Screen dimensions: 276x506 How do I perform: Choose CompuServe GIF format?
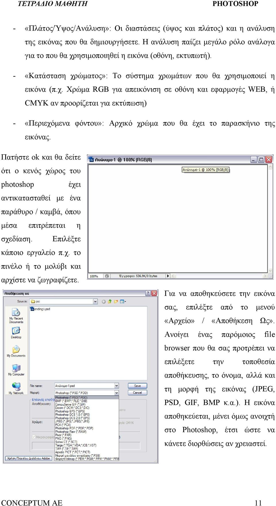click(x=87, y=404)
